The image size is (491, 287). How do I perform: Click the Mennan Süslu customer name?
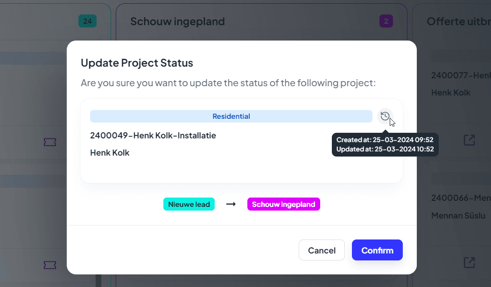pyautogui.click(x=461, y=215)
